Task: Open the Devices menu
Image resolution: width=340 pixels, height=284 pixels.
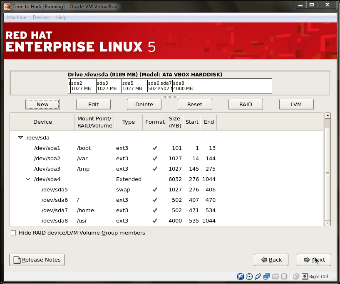Action: pyautogui.click(x=41, y=17)
